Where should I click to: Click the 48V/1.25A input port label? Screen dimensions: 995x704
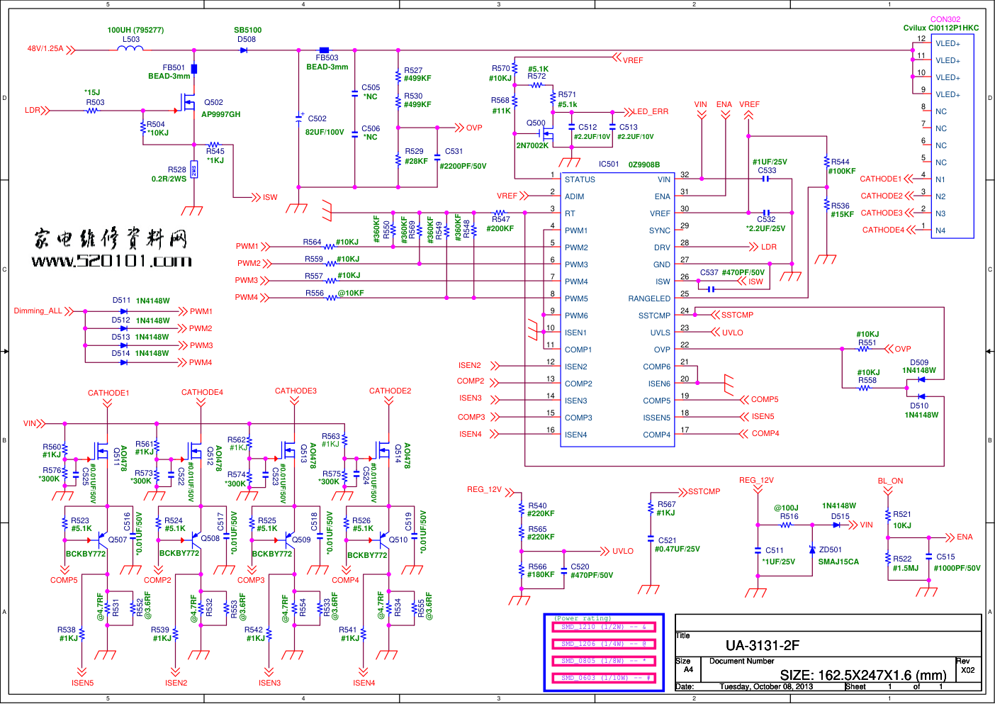(45, 49)
